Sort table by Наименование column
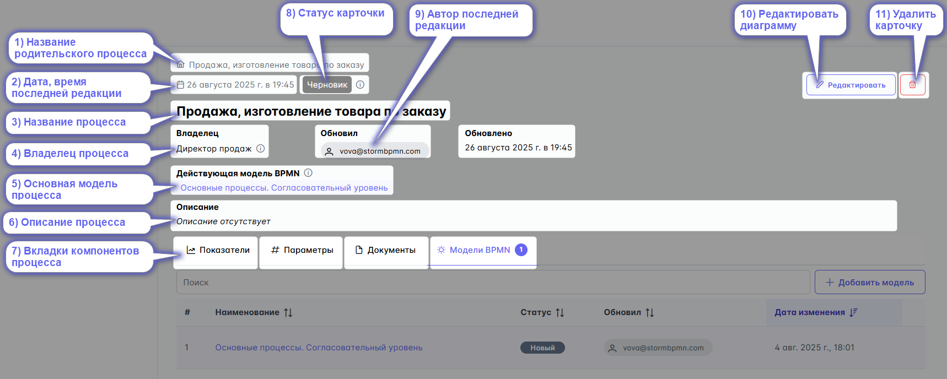The width and height of the screenshot is (947, 379). click(288, 313)
